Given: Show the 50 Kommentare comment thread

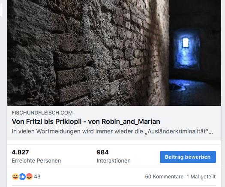Looking at the screenshot, I should coord(164,177).
